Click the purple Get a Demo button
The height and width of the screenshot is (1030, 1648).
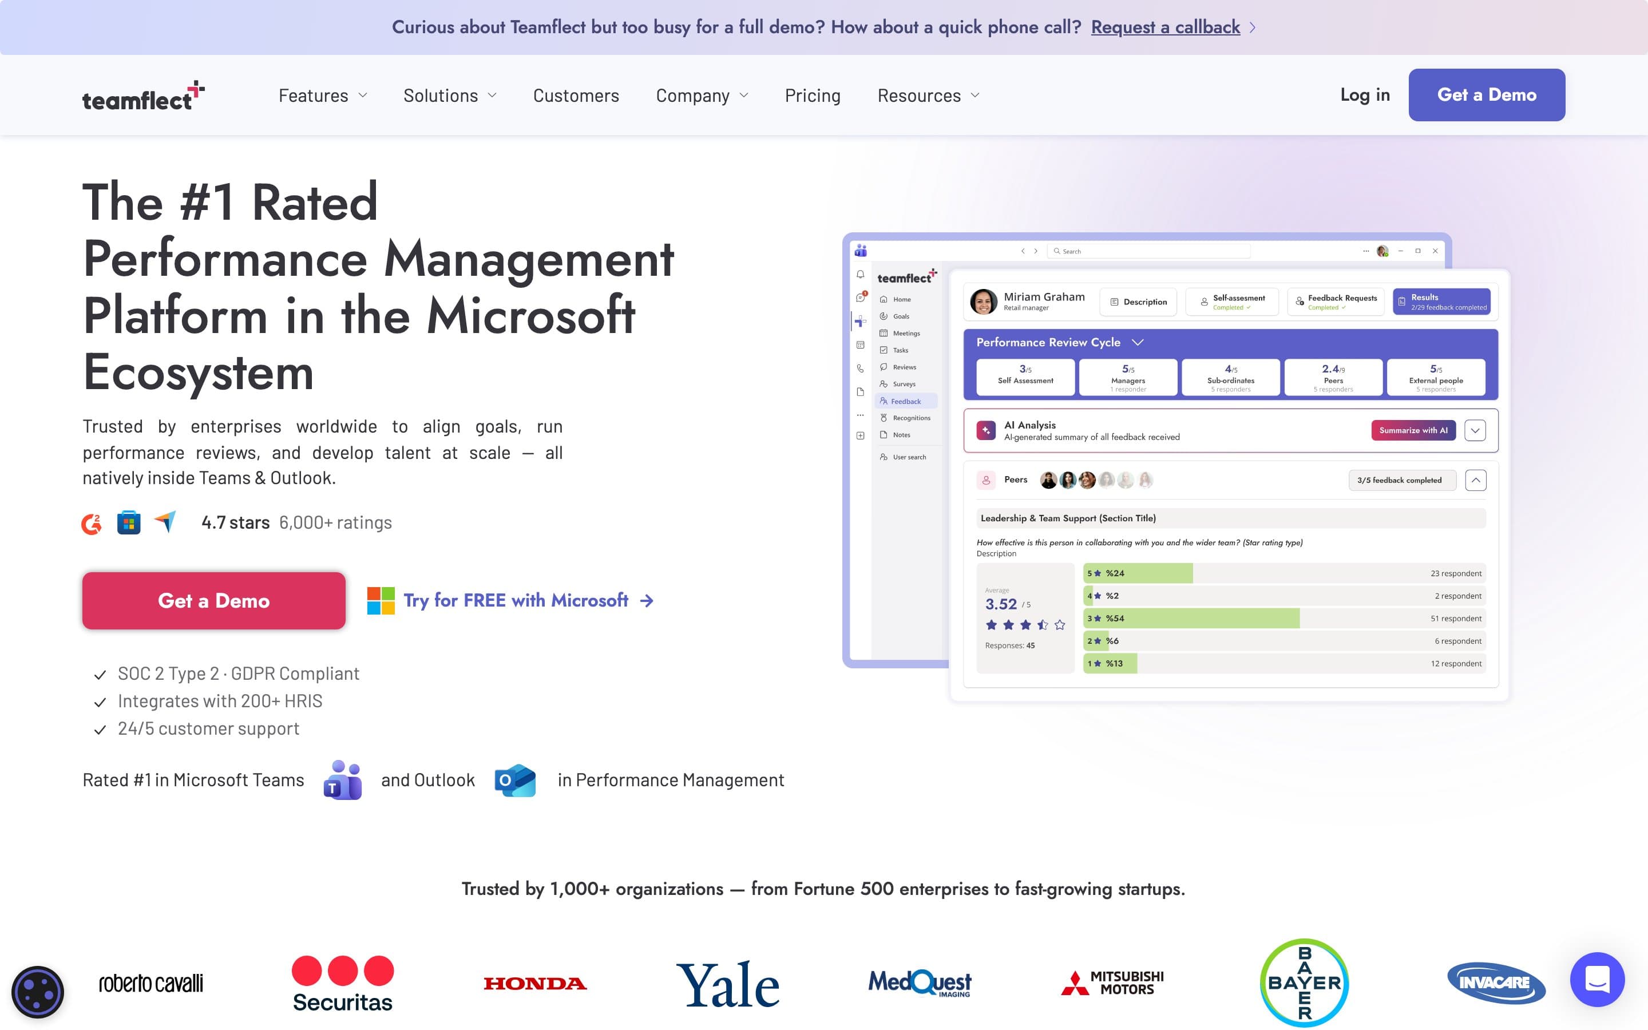pyautogui.click(x=1487, y=94)
